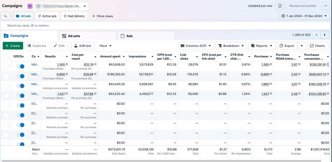This screenshot has height=162, width=332.
Task: Click the Export button
Action: (287, 46)
